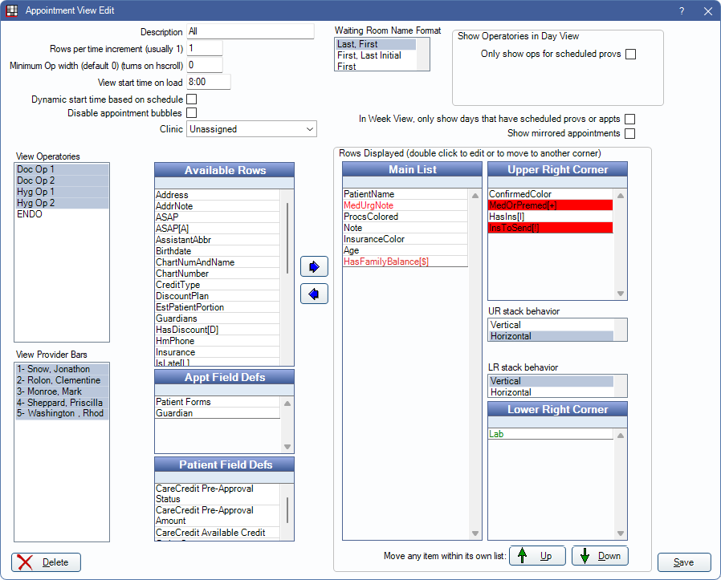Click the app icon in title bar
This screenshot has height=580, width=721.
coord(11,11)
